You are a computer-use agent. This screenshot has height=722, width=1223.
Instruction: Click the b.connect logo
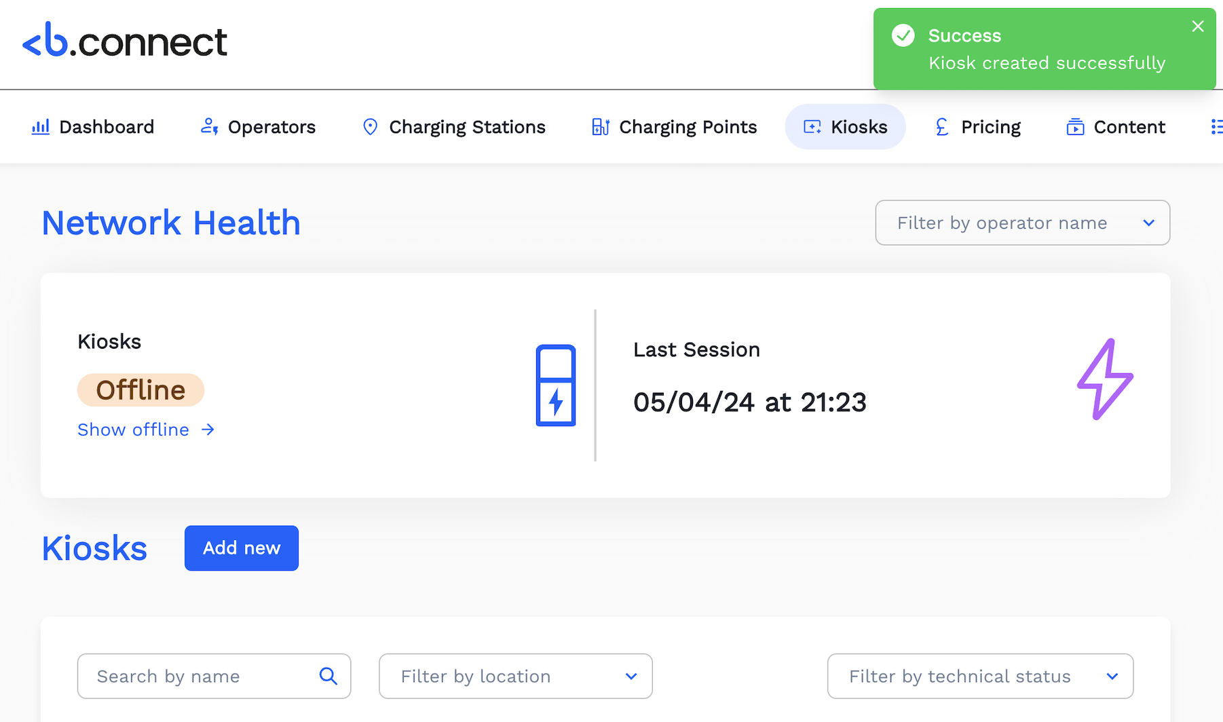(125, 41)
